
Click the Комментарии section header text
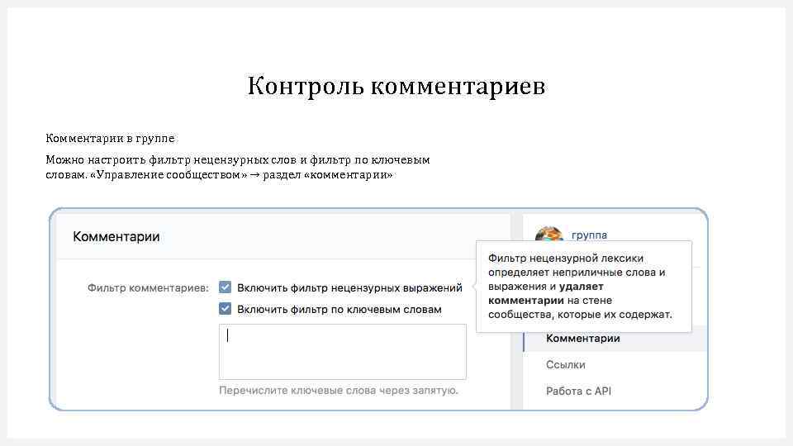click(x=116, y=237)
